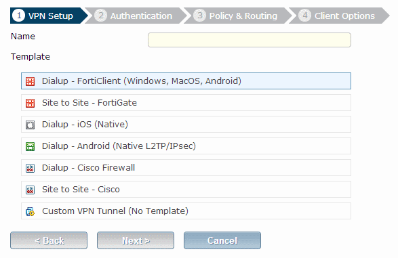Click the Site to Site Cisco icon

tap(30, 190)
